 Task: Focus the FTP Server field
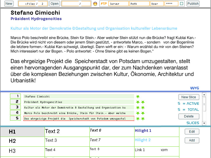point(118,4)
